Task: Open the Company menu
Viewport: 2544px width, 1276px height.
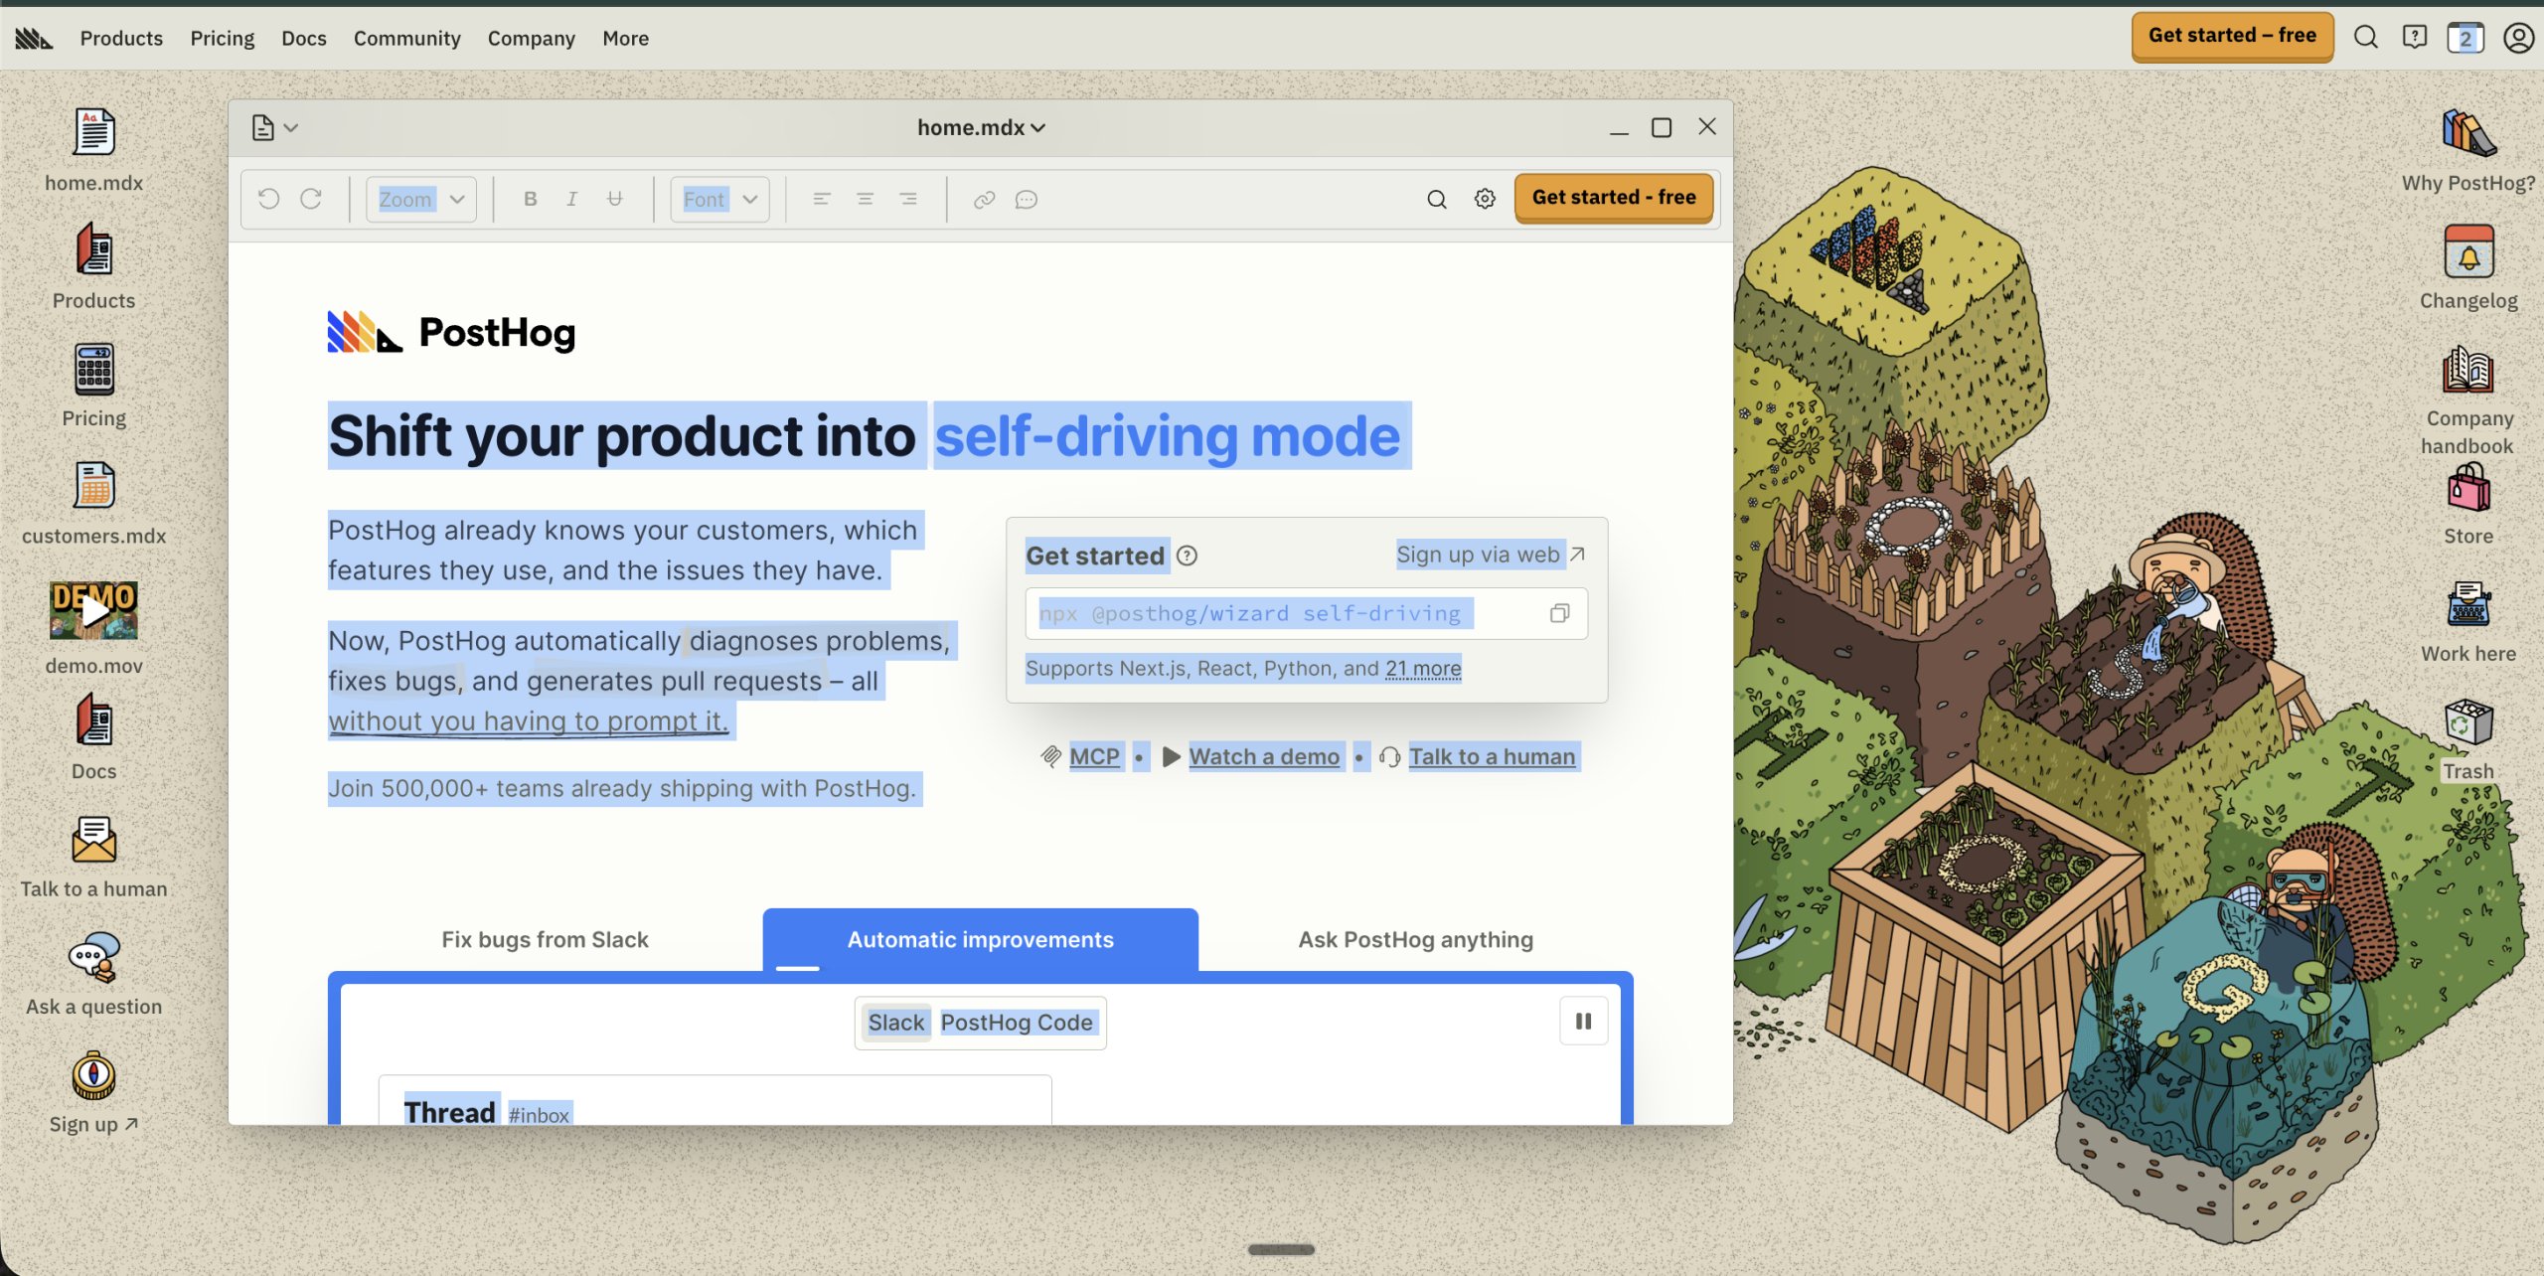Action: pyautogui.click(x=532, y=38)
